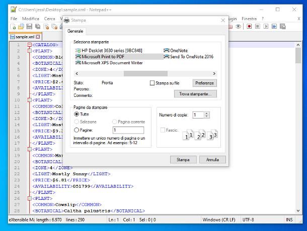Click the eye monitoring icon
307x231 pixels.
pyautogui.click(x=238, y=26)
